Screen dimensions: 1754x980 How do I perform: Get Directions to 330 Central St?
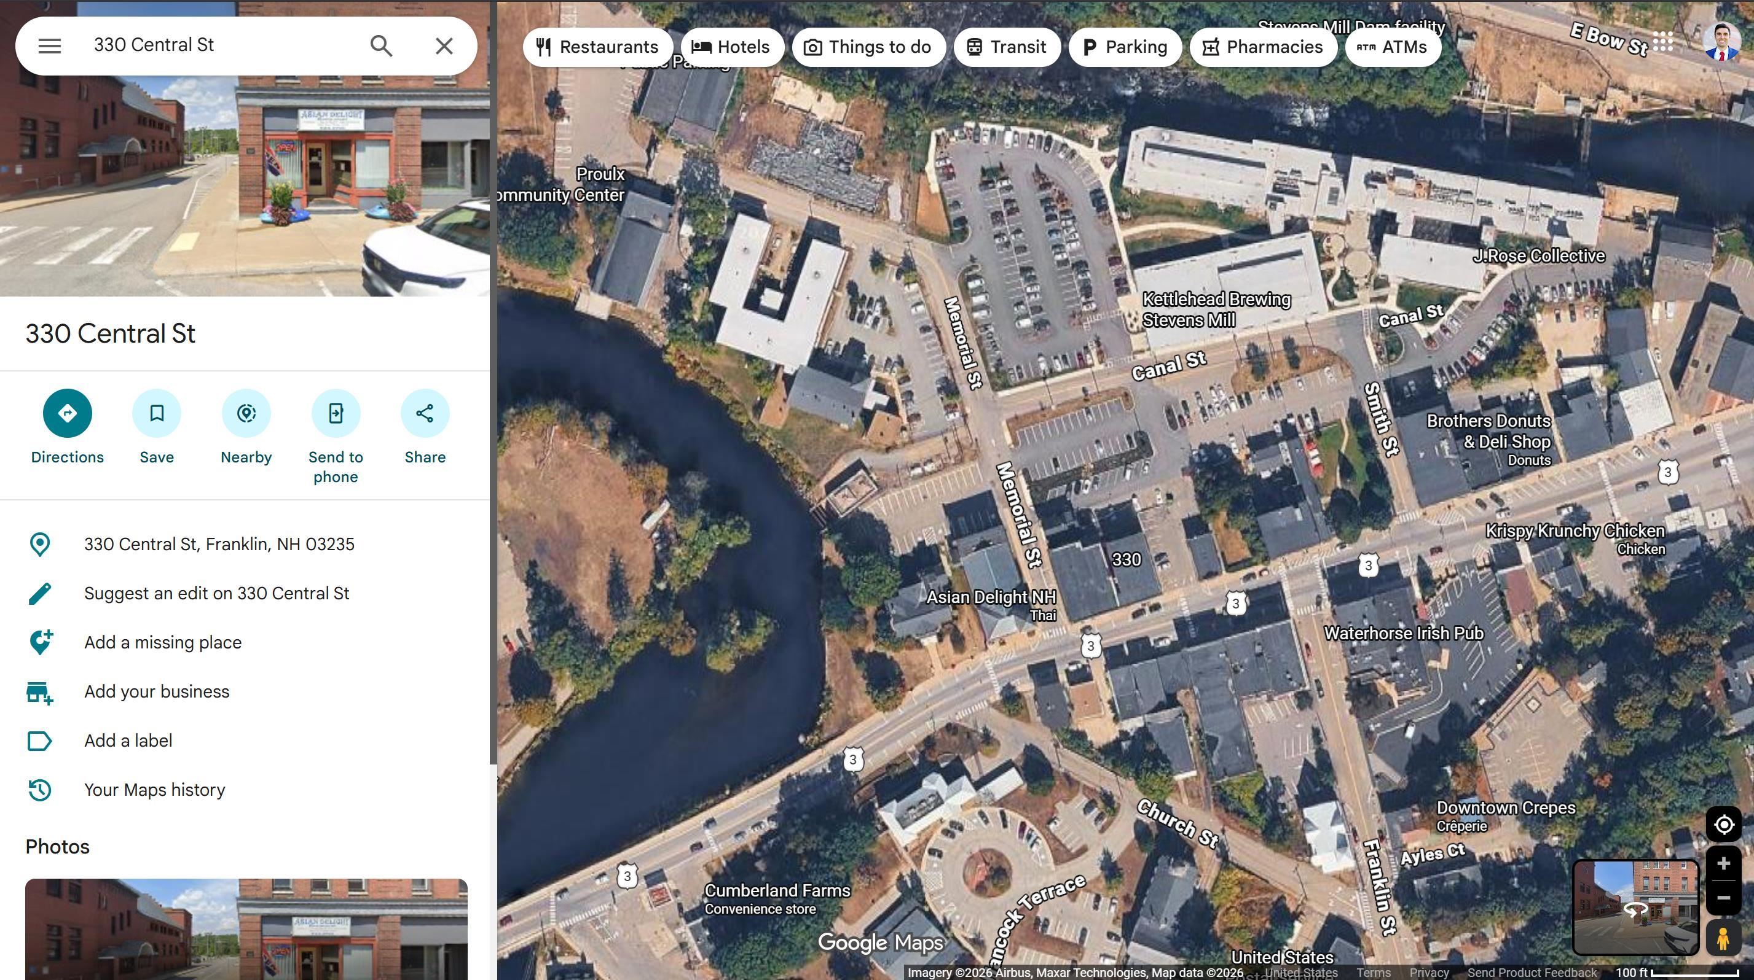(x=68, y=427)
